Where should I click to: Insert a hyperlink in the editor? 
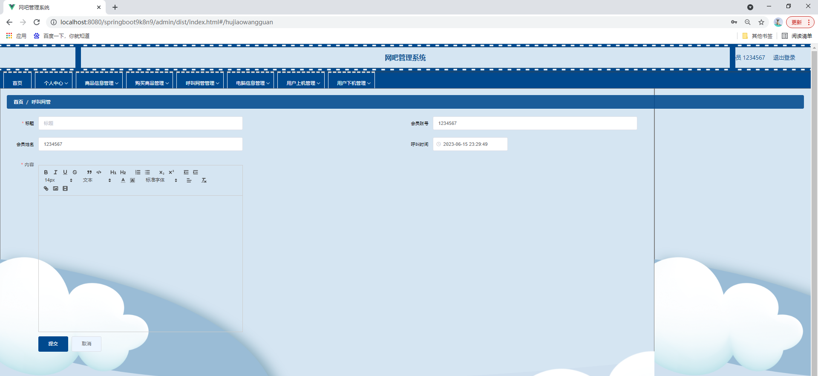point(46,188)
